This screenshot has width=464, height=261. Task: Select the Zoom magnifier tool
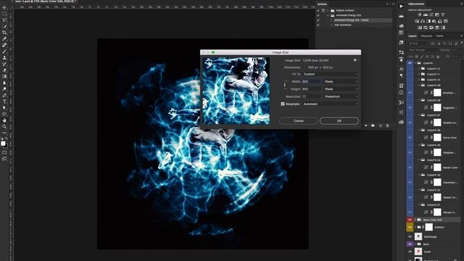(4, 127)
